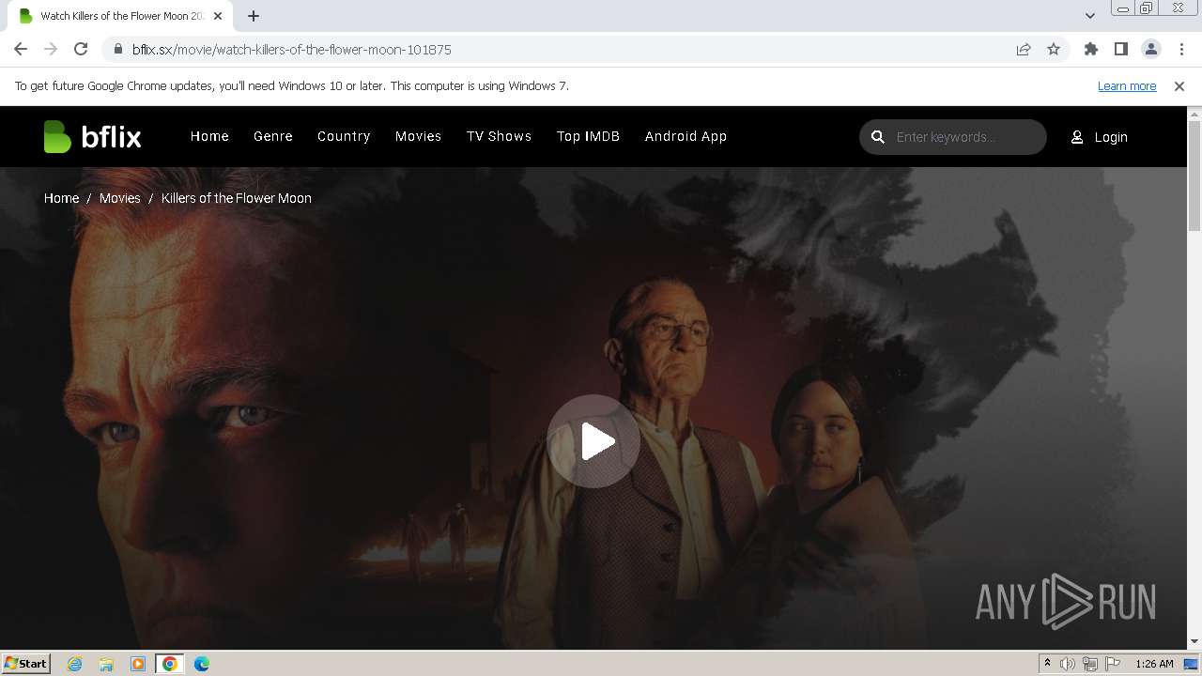This screenshot has height=676, width=1202.
Task: Open tab search chevron
Action: click(x=1089, y=16)
